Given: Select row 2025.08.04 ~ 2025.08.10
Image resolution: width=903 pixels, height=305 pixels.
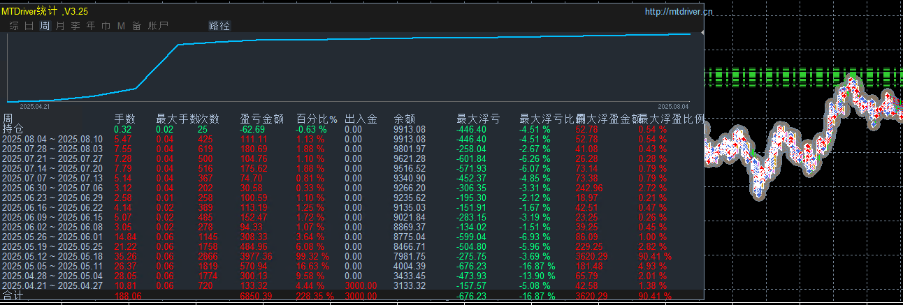Looking at the screenshot, I should click(x=52, y=139).
